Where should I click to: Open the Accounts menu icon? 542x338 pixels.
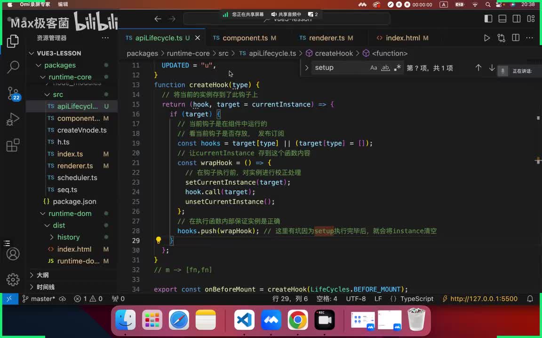coord(13,254)
